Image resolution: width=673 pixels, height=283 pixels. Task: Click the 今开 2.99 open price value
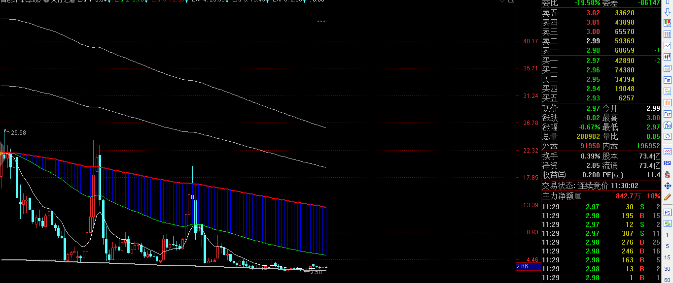(x=653, y=108)
